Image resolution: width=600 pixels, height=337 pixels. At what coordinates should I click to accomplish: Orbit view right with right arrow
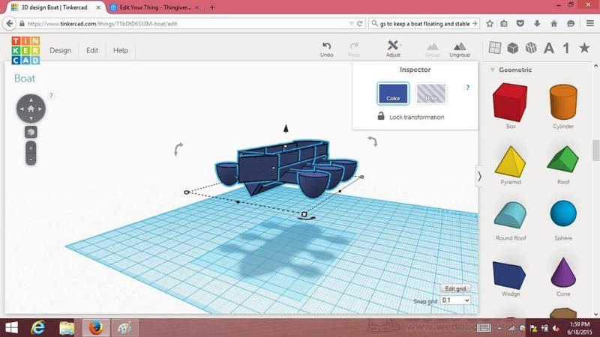tap(40, 109)
